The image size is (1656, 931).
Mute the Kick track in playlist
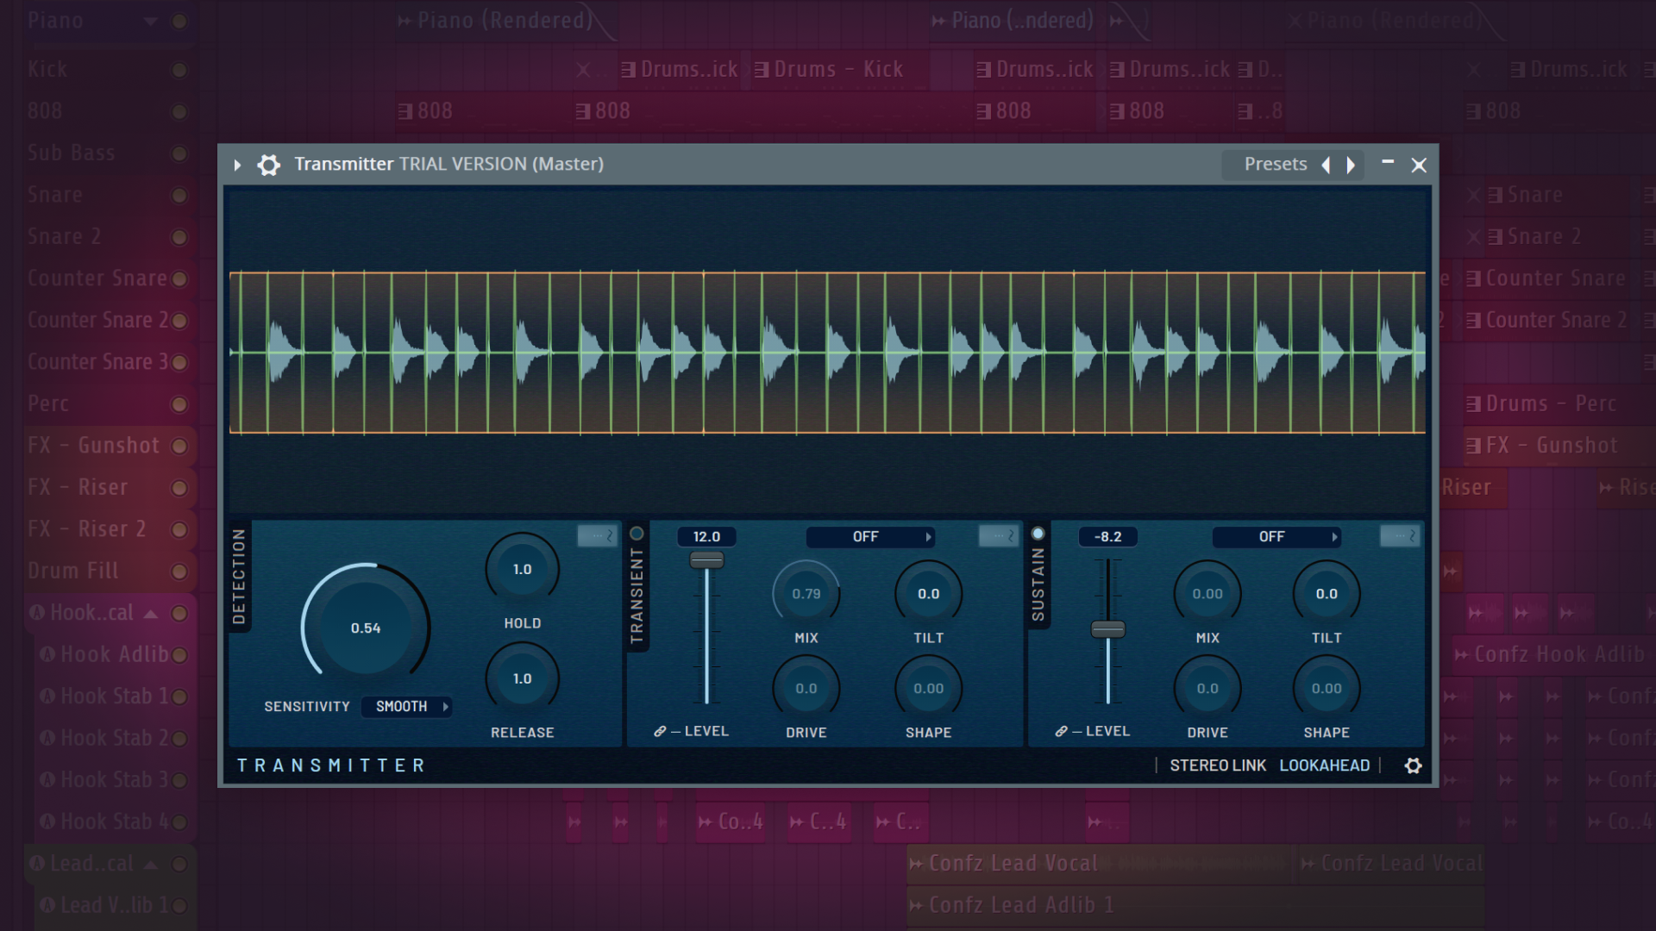tap(179, 70)
